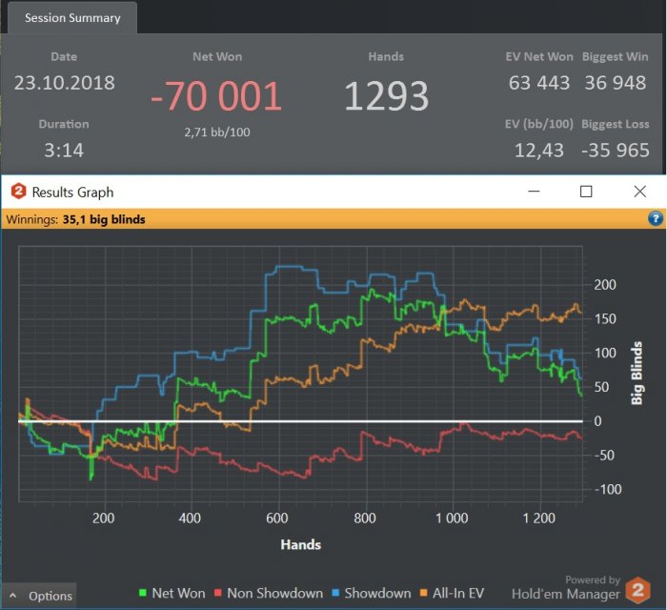Viewport: 667px width, 610px height.
Task: Toggle the Showdown legend entry
Action: coord(372,593)
